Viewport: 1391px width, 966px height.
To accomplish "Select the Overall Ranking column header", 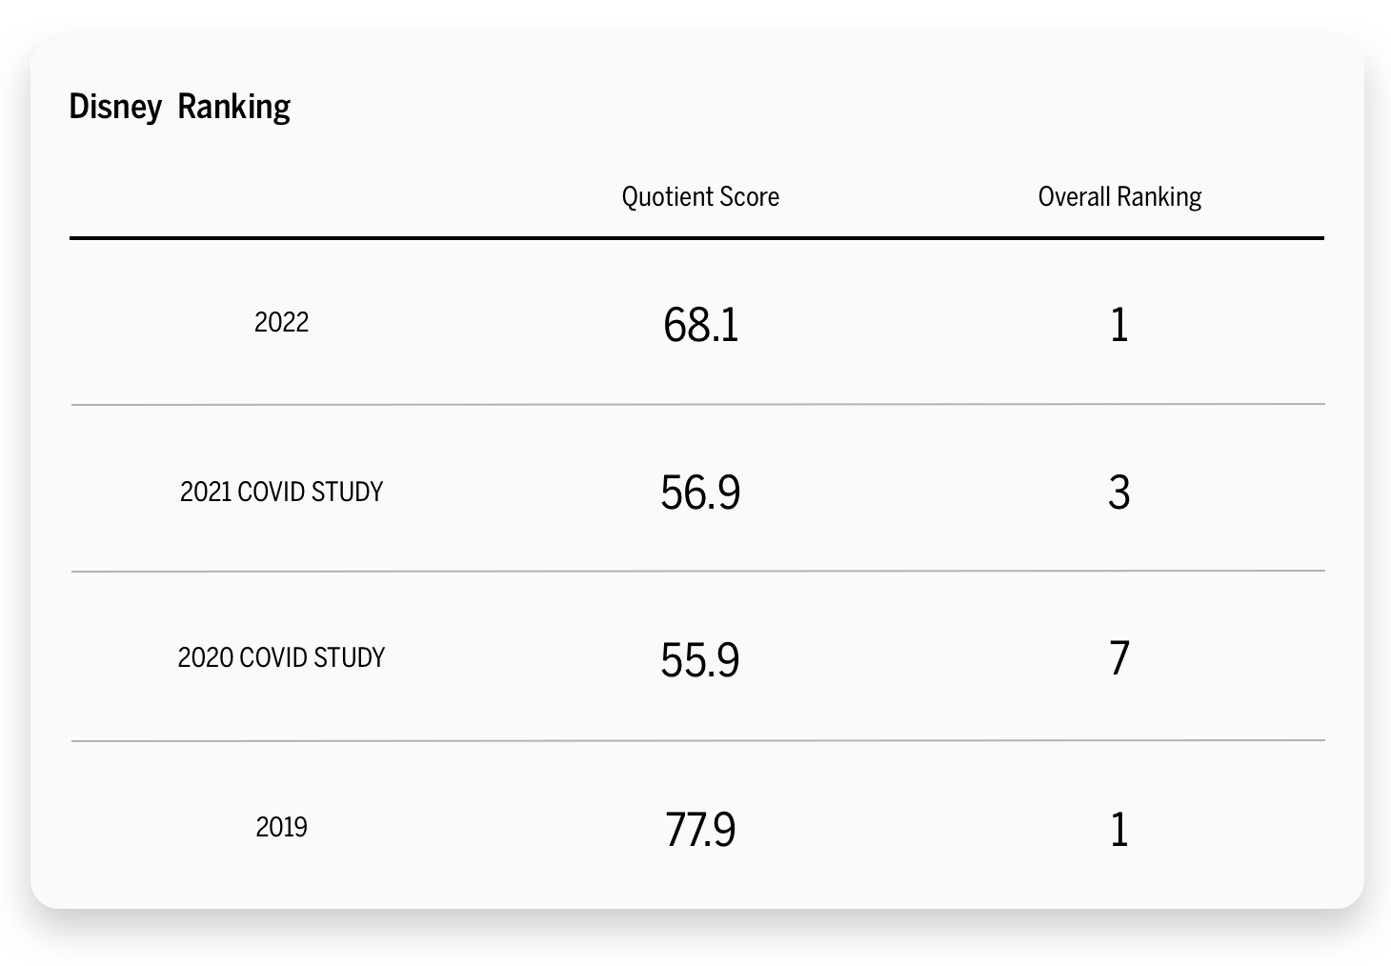I will click(x=1119, y=197).
